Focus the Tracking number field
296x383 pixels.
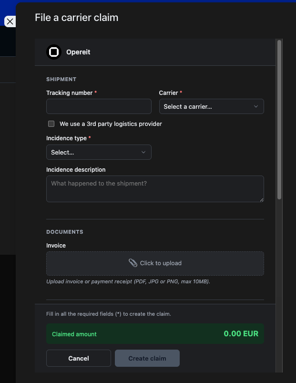pos(99,106)
